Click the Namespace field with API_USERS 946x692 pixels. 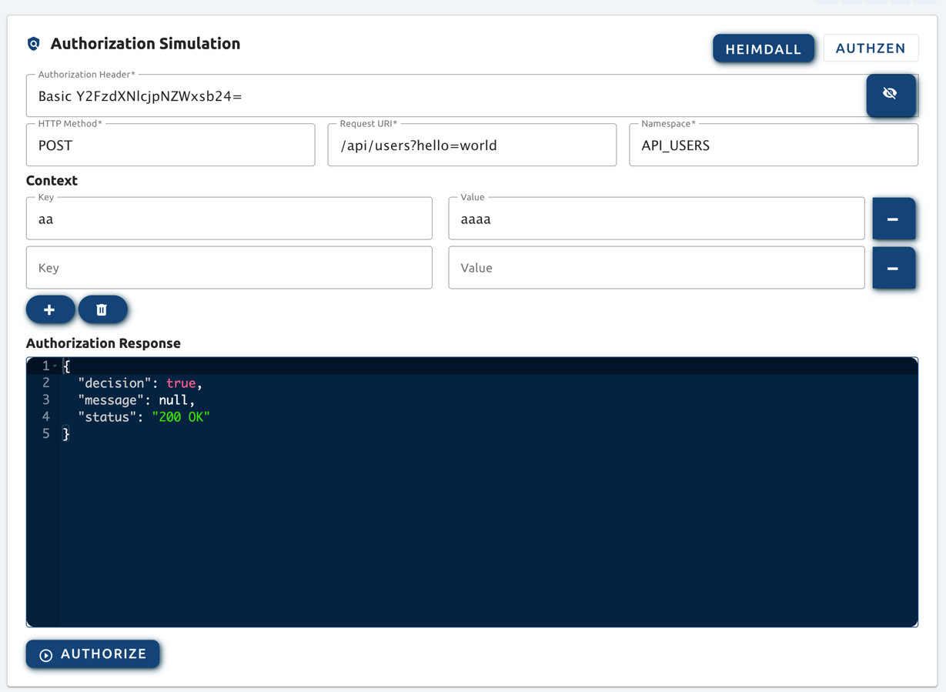pos(774,145)
